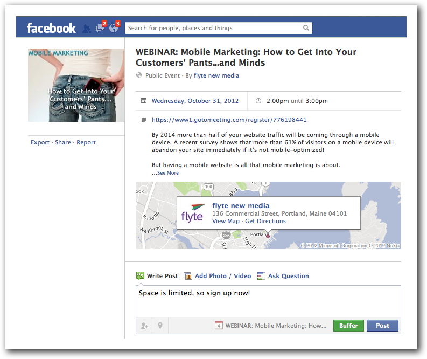Click the Ask Question poll icon
The height and width of the screenshot is (359, 427).
[x=261, y=276]
